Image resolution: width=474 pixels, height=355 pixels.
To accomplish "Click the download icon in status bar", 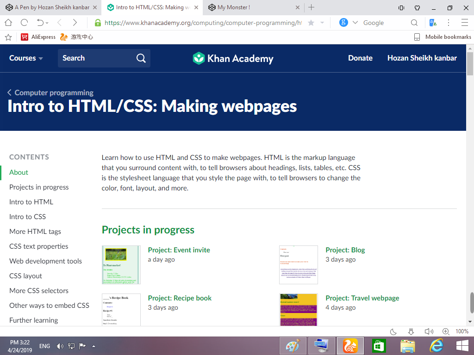I will click(x=411, y=332).
